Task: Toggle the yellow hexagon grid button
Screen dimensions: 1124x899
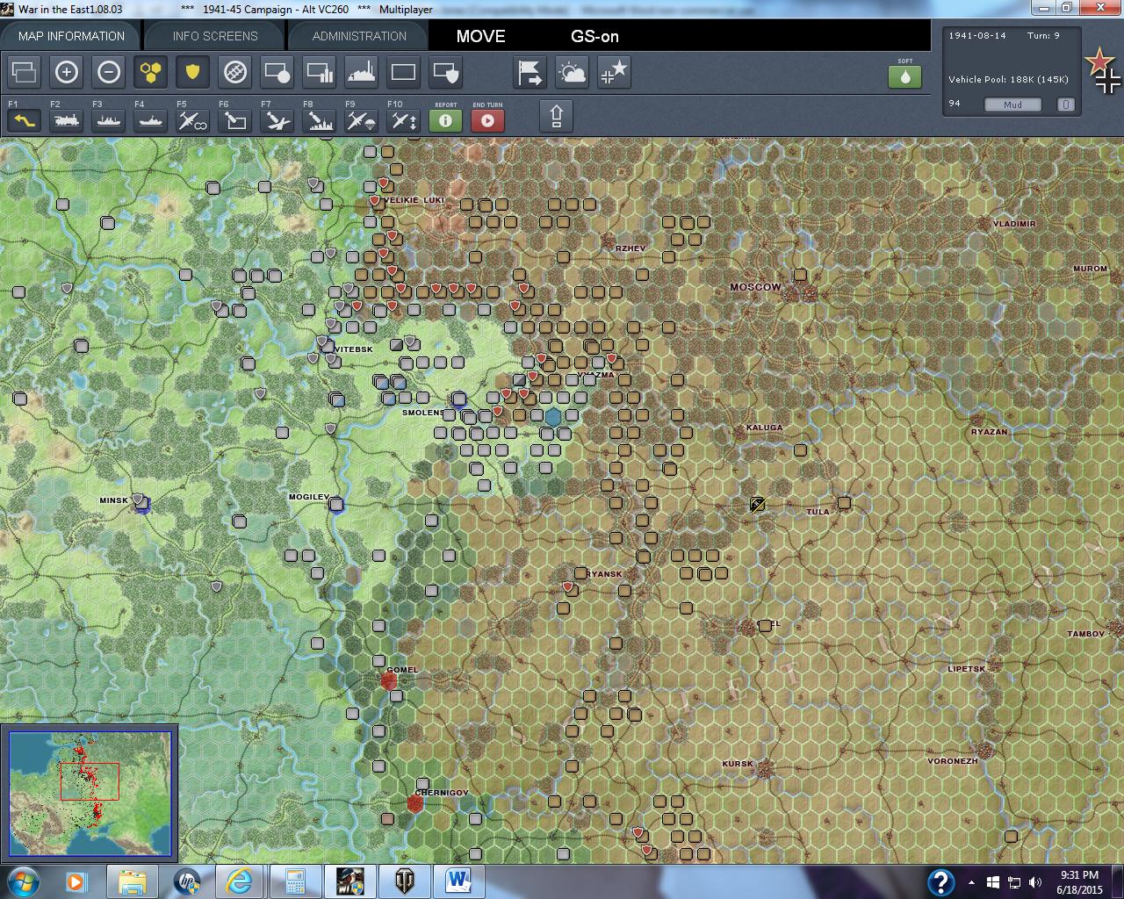Action: click(x=150, y=72)
